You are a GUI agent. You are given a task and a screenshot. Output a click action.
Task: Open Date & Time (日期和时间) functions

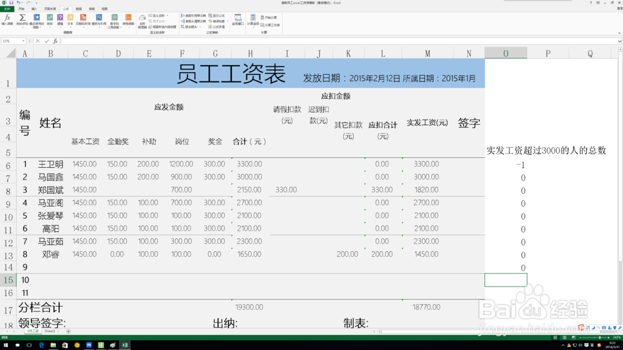tap(83, 21)
